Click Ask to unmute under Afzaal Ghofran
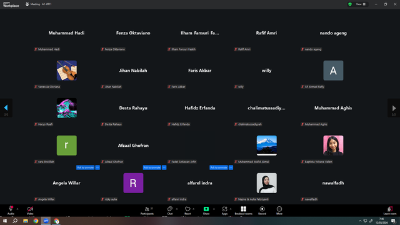The height and width of the screenshot is (225, 400). (x=152, y=167)
